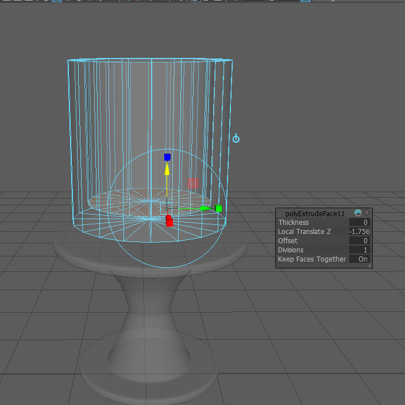Open the polyExtrudeFace11 panel options menu

[x=367, y=213]
